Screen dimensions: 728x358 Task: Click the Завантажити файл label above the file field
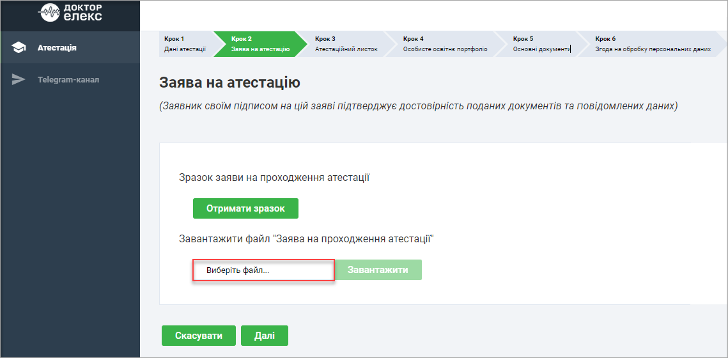click(x=306, y=239)
